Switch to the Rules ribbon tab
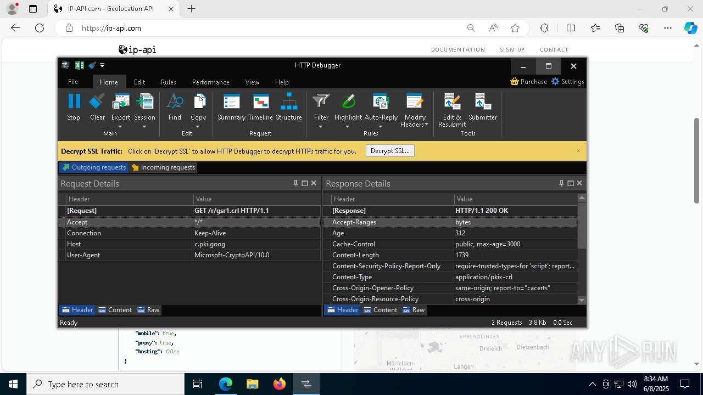Viewport: 703px width, 395px height. point(169,82)
